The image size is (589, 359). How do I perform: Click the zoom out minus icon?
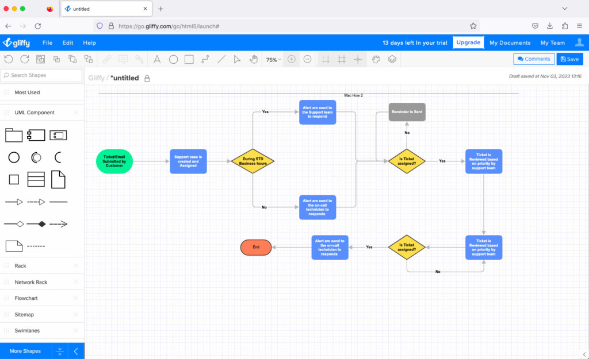pos(307,59)
